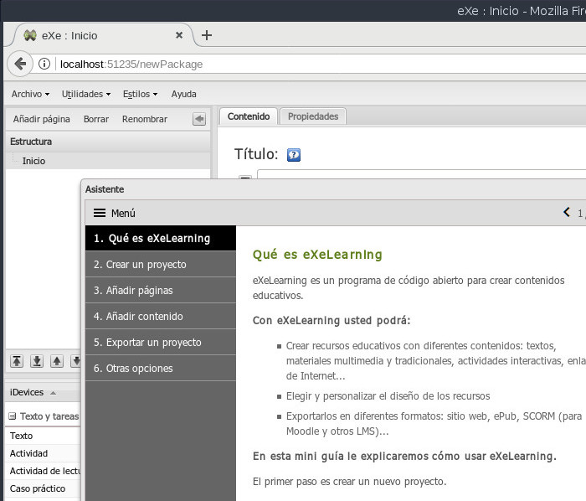
Task: Open '5. Exportar un proyecto' assistant section
Action: pos(161,342)
